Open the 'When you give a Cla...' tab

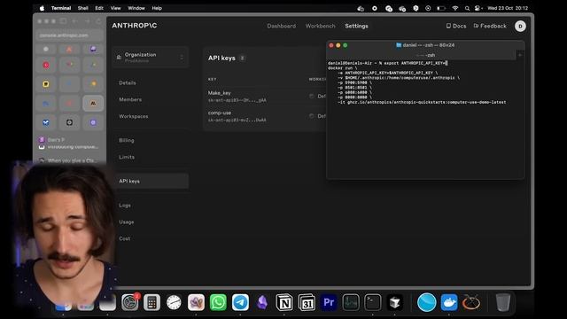pyautogui.click(x=69, y=160)
